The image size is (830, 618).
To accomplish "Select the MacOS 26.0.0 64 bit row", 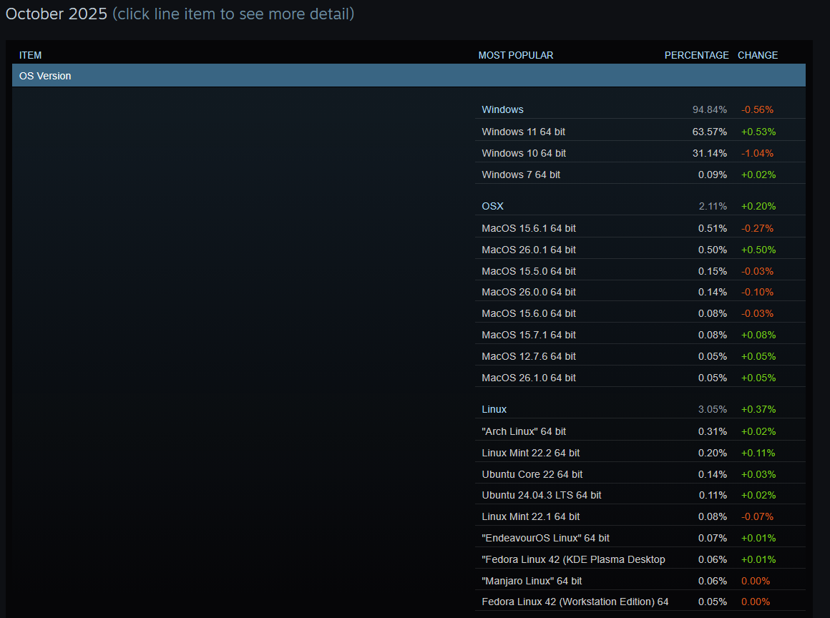I will coord(640,292).
